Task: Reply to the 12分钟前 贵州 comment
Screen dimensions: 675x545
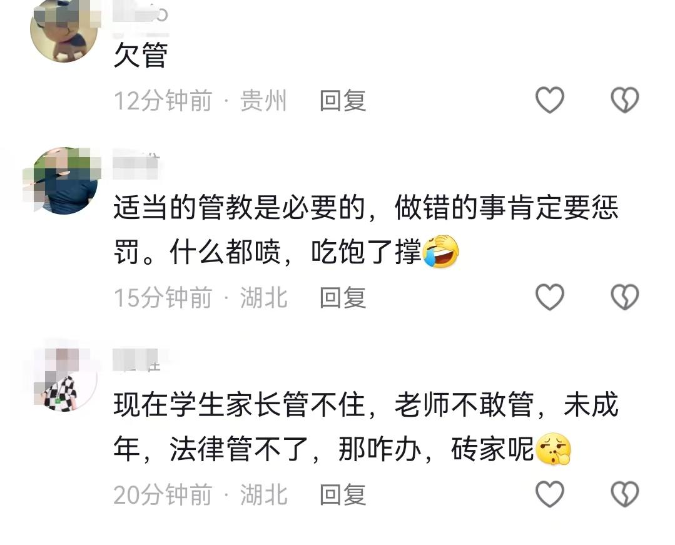Action: (343, 100)
